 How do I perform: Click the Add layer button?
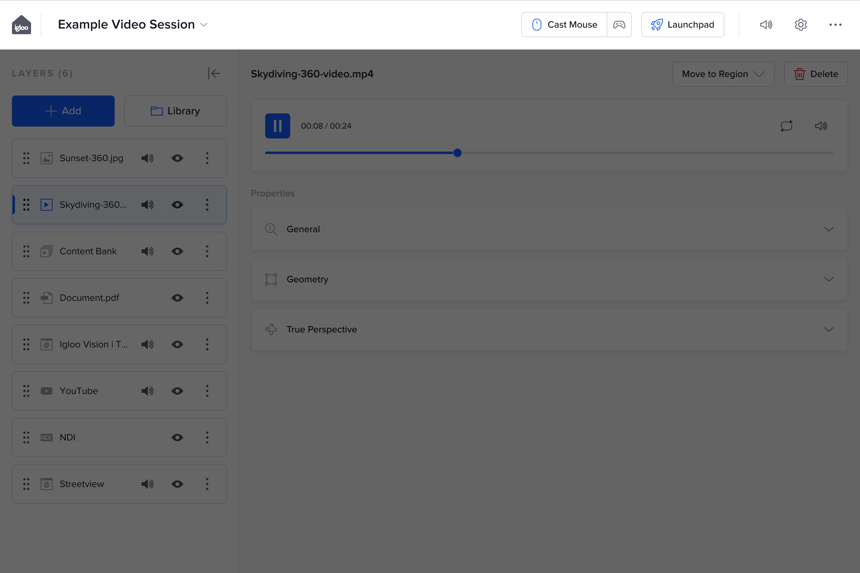tap(63, 111)
